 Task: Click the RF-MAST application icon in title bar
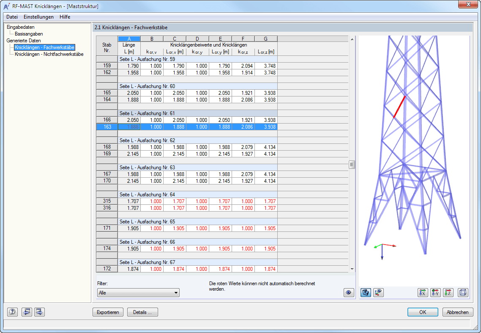pos(6,6)
